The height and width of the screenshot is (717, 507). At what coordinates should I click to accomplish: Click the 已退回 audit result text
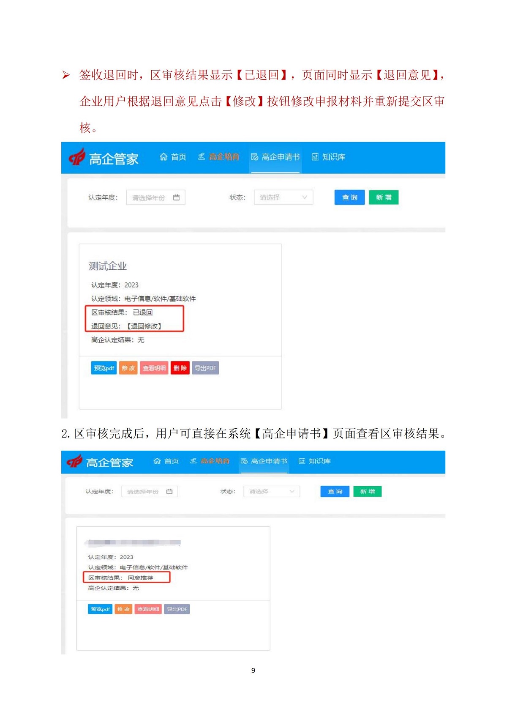143,312
